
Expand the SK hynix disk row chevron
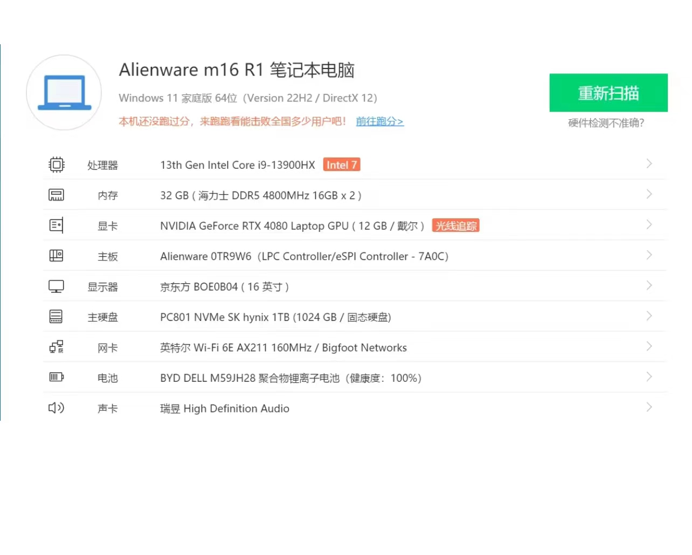[x=649, y=316]
